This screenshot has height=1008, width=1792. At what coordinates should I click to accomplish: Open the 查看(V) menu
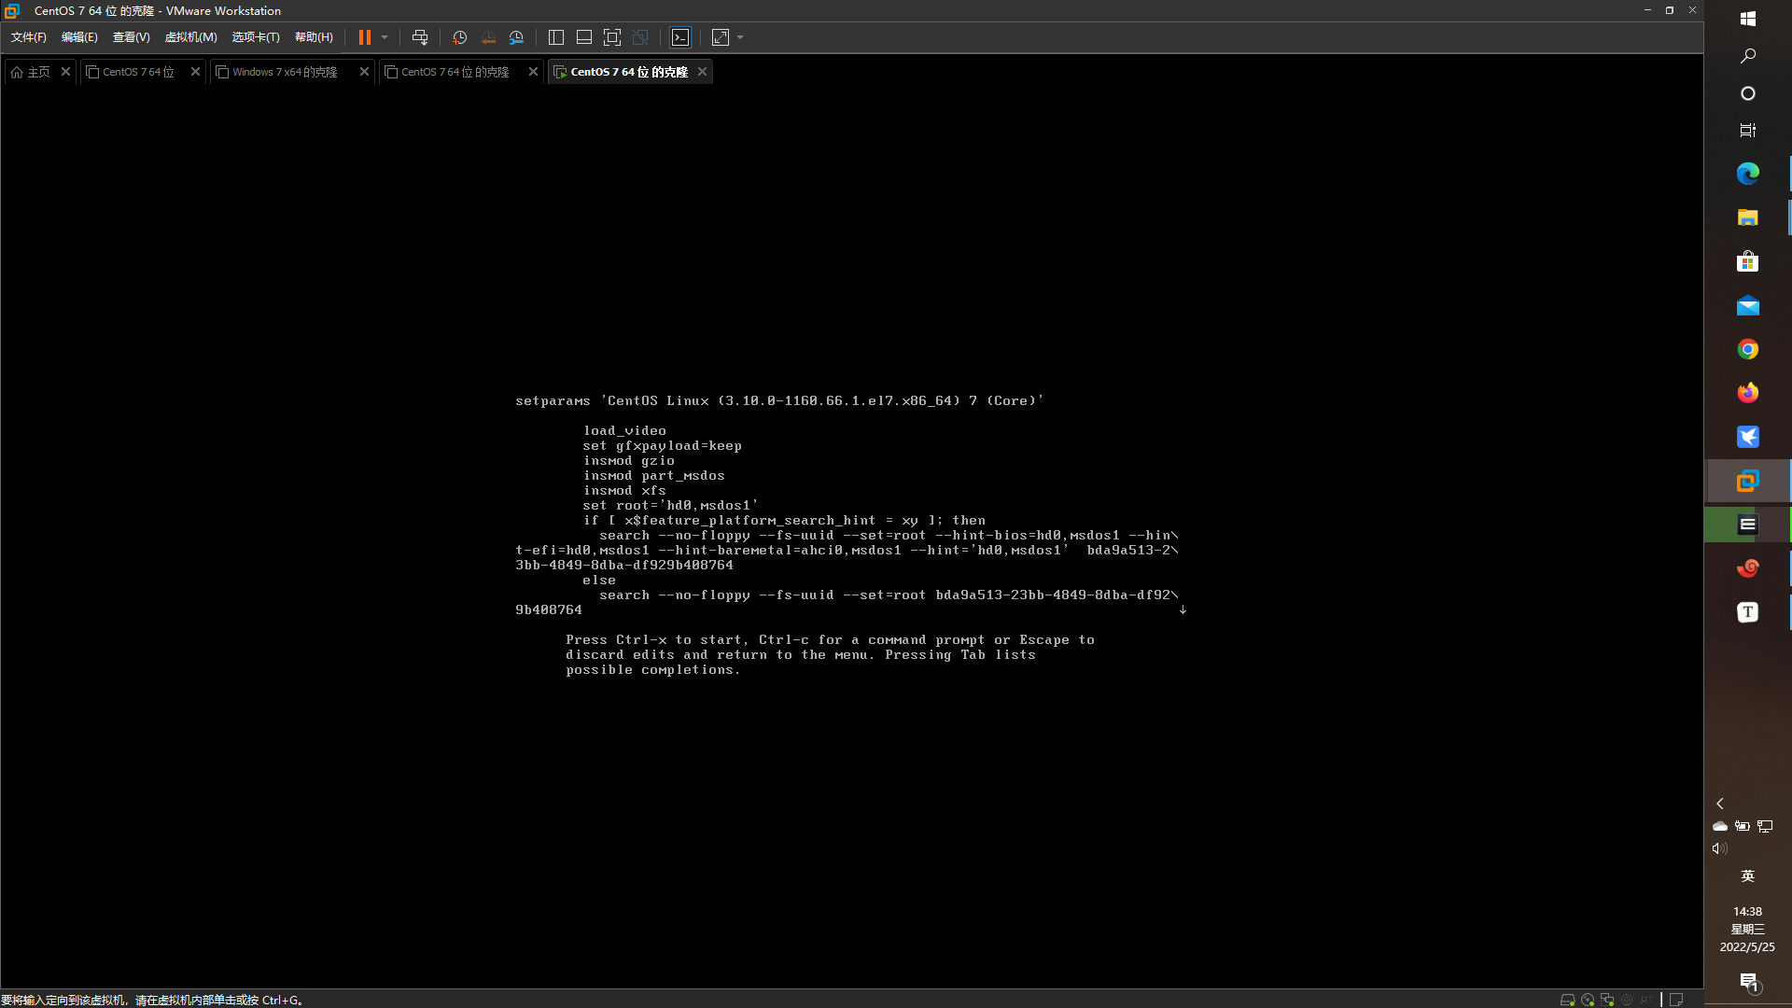click(131, 37)
